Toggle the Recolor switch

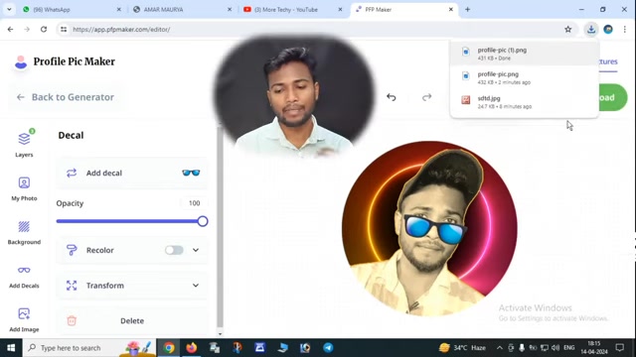coord(174,250)
